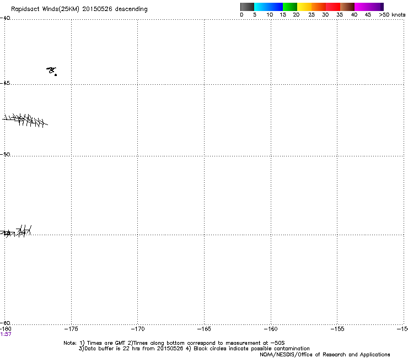408x358 pixels.
Task: Click the brown 35-40 knots color band
Action: click(347, 7)
